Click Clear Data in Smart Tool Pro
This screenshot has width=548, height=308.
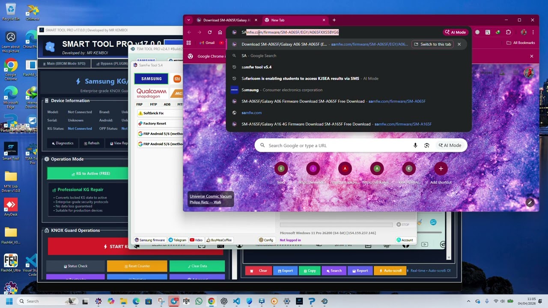pos(197,266)
